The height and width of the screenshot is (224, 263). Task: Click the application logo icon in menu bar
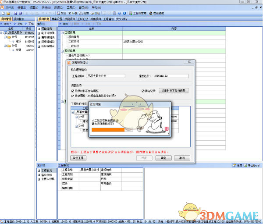[x=2, y=7]
